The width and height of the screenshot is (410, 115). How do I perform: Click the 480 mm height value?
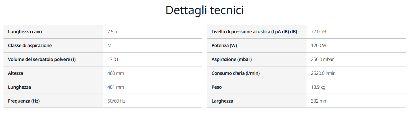(x=116, y=73)
